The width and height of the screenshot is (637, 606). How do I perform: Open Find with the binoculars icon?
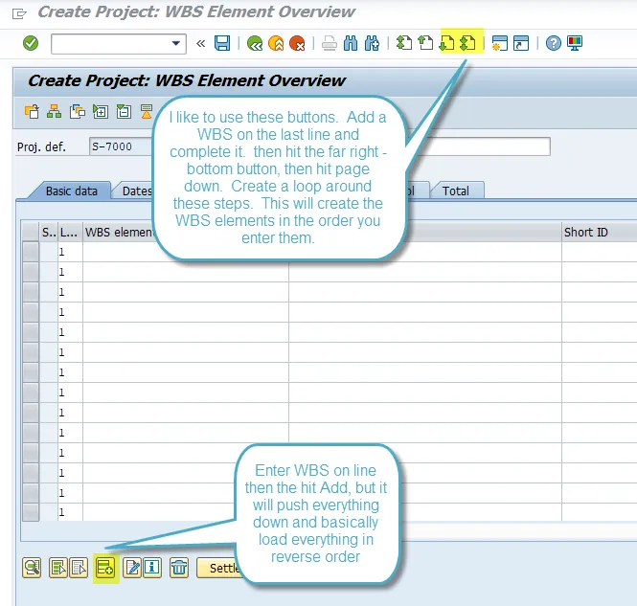[351, 43]
